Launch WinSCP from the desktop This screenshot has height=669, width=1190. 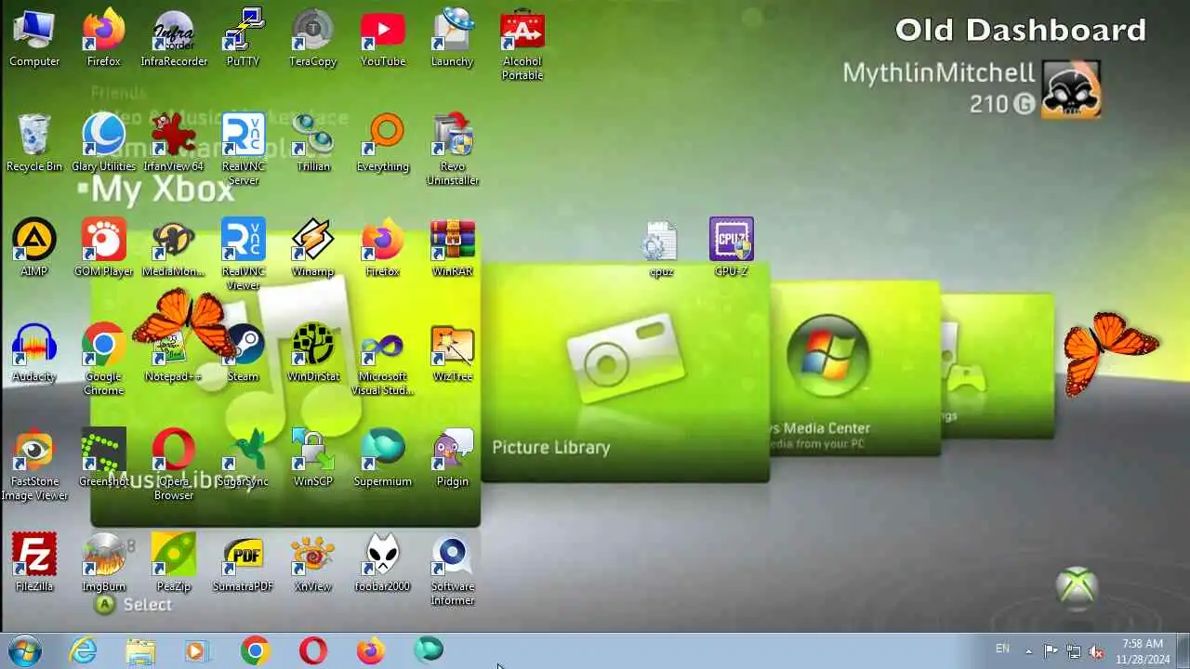(x=313, y=458)
